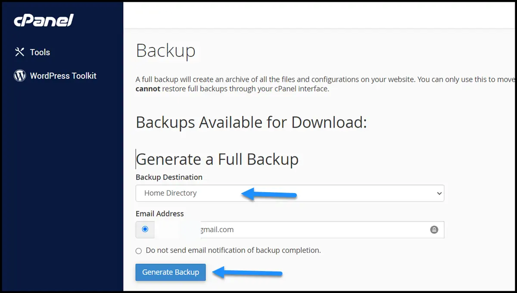Open the Backup Destination dropdown
The image size is (517, 293).
coord(290,193)
